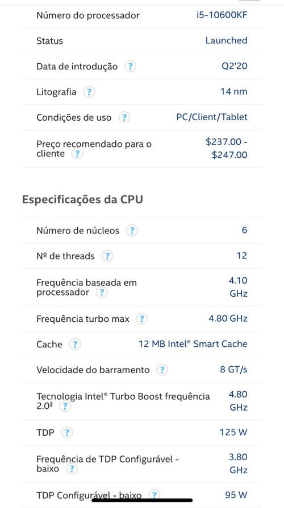Show info icon beside Cache
Screen dimensions: 284x508
click(74, 344)
